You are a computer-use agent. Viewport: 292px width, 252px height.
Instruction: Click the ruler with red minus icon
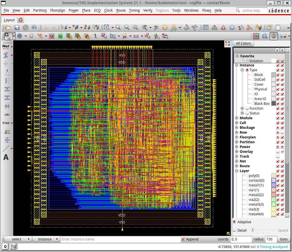click(x=250, y=28)
